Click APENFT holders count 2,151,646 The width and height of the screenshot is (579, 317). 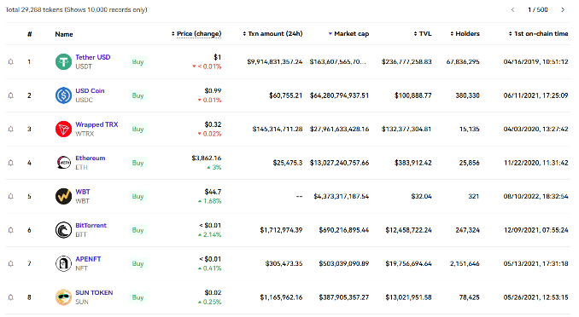click(x=465, y=263)
